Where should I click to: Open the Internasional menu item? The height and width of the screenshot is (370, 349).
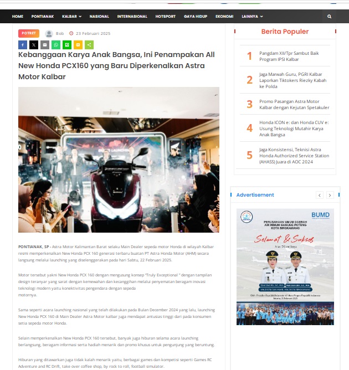(132, 16)
